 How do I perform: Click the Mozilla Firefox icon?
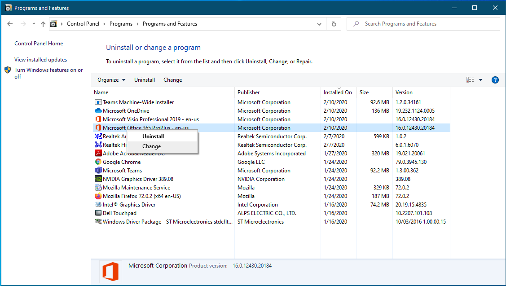pos(98,196)
